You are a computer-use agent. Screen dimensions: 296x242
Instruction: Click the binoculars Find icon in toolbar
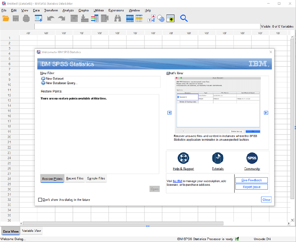(x=118, y=18)
